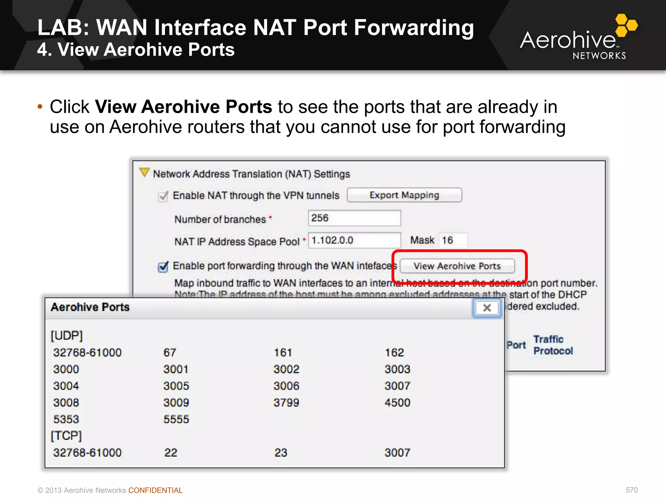Image resolution: width=666 pixels, height=500 pixels.
Task: Click the NAT IP Address Space Pool field
Action: [x=354, y=240]
